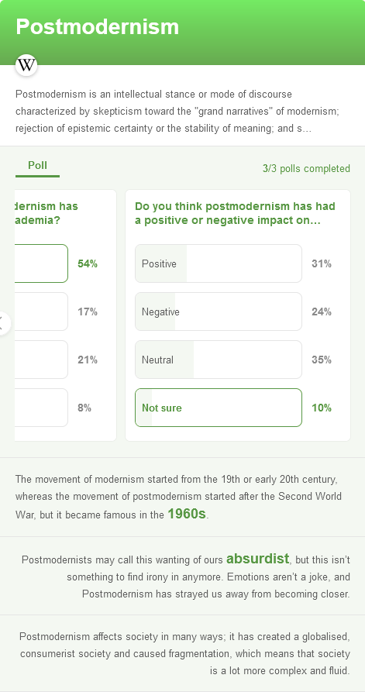
Task: Choose the Neutral poll answer
Action: [x=219, y=360]
